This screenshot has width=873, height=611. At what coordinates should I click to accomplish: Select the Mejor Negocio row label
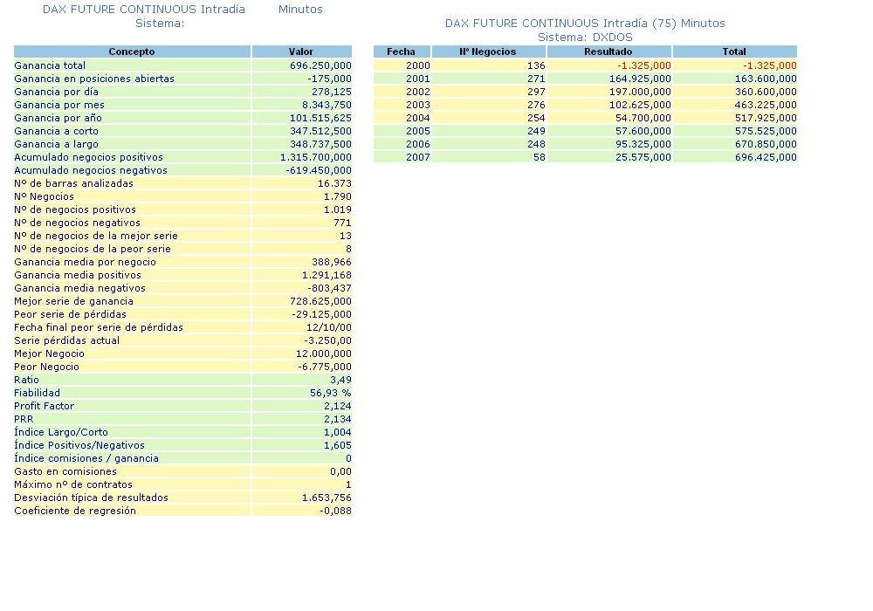tap(50, 354)
